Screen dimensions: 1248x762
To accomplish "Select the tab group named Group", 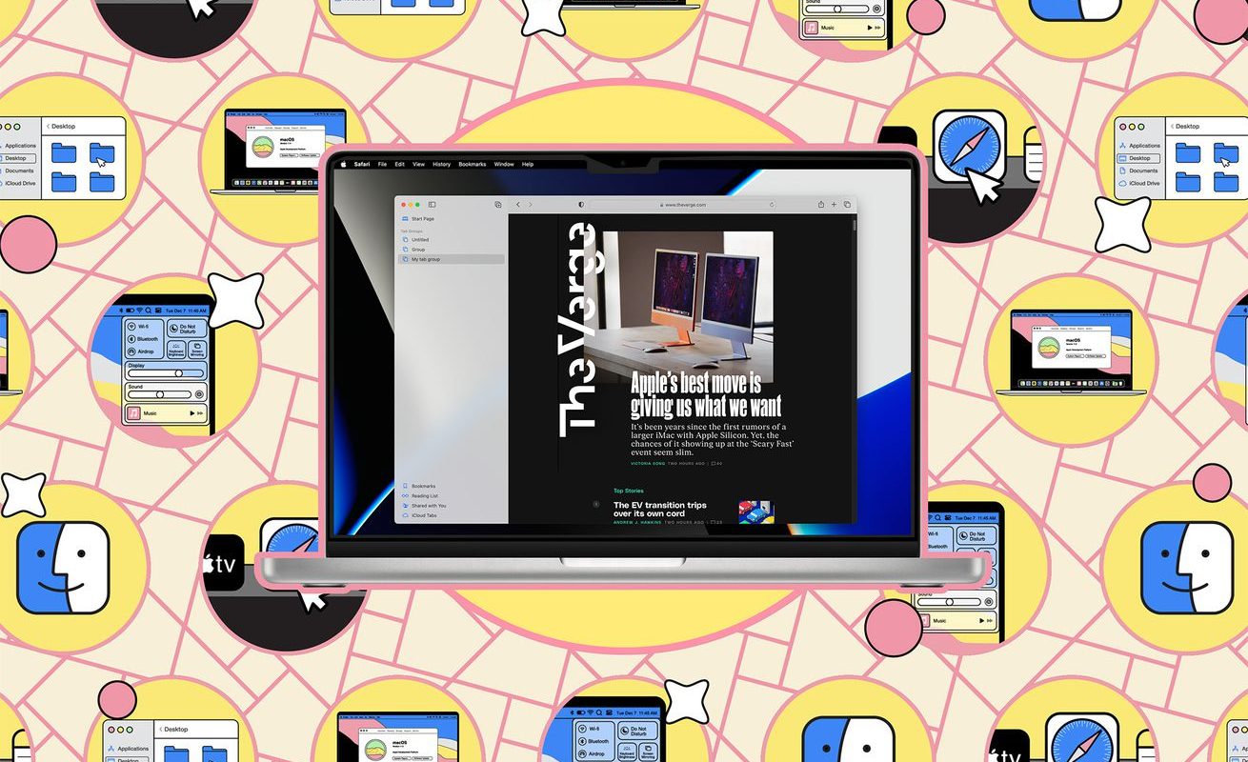I will [452, 250].
